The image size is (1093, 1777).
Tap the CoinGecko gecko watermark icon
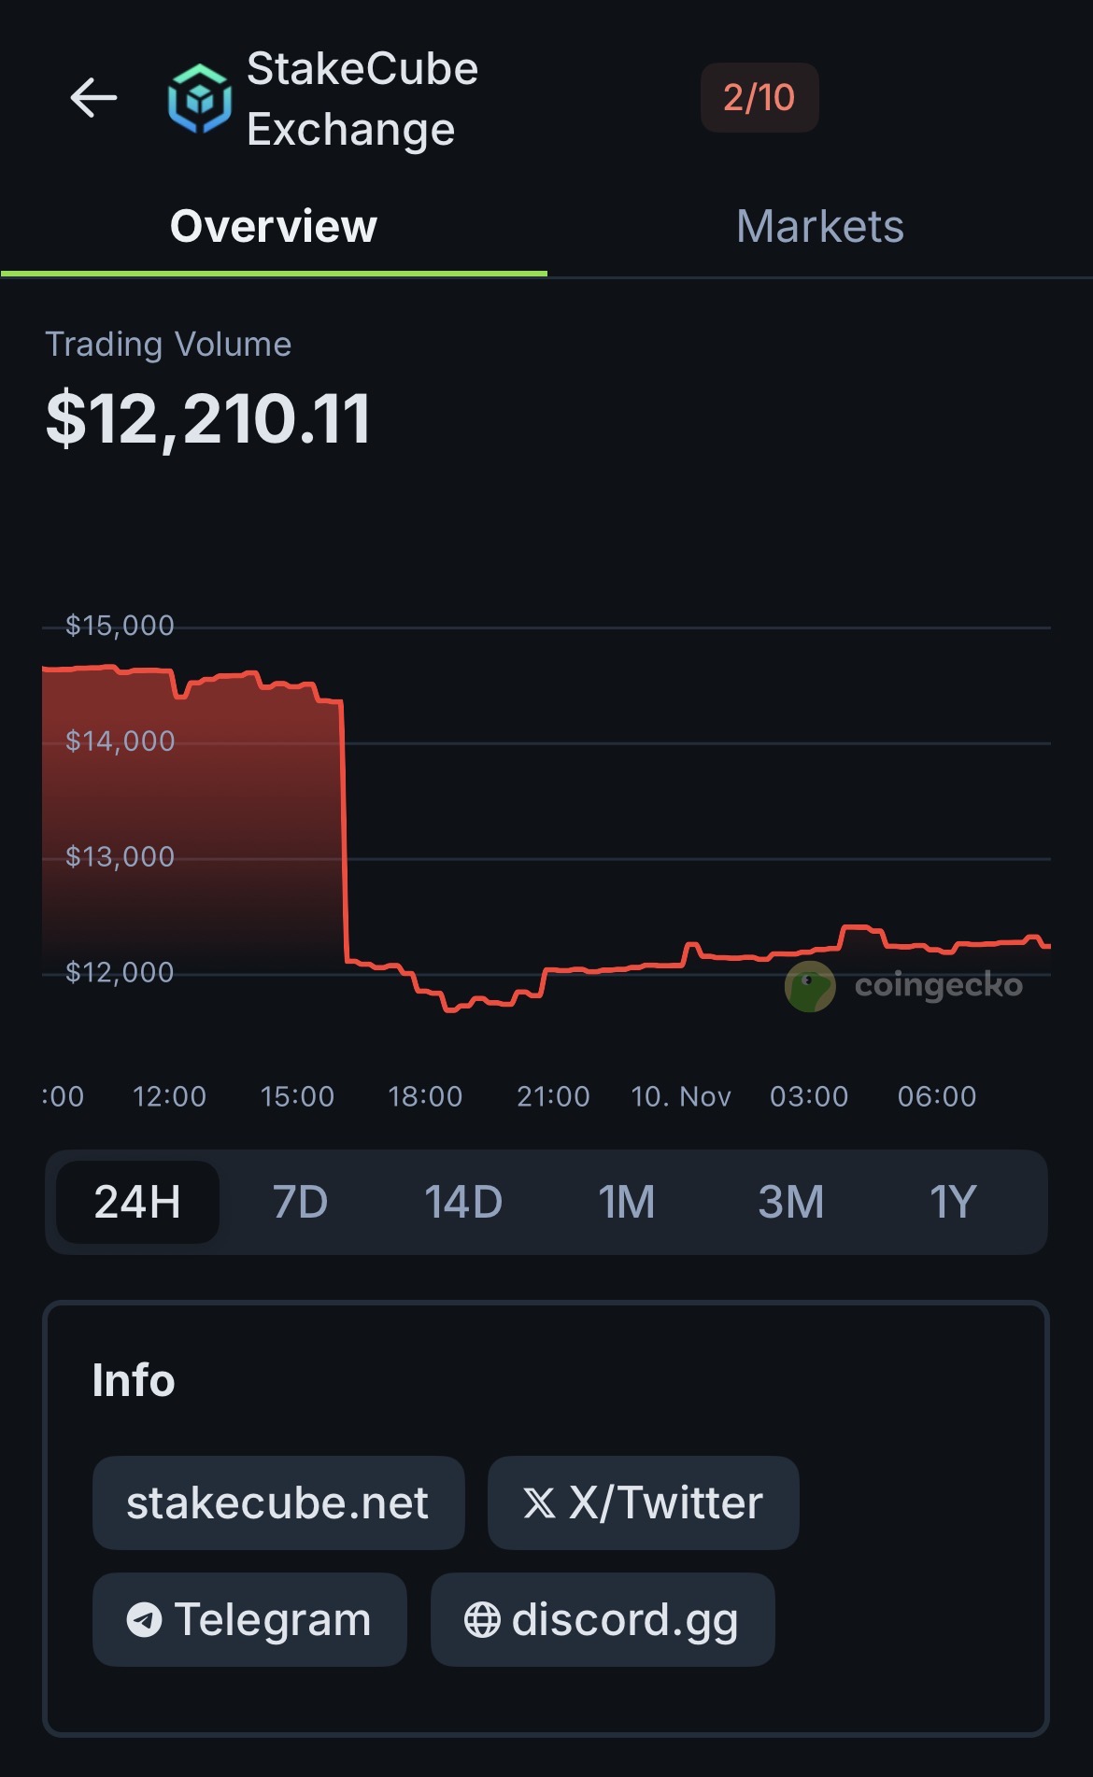pos(810,986)
